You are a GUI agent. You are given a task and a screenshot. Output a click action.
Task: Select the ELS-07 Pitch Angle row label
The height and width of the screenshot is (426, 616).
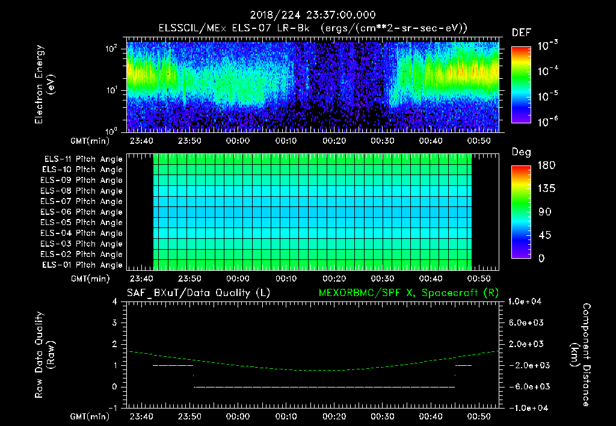pyautogui.click(x=81, y=201)
